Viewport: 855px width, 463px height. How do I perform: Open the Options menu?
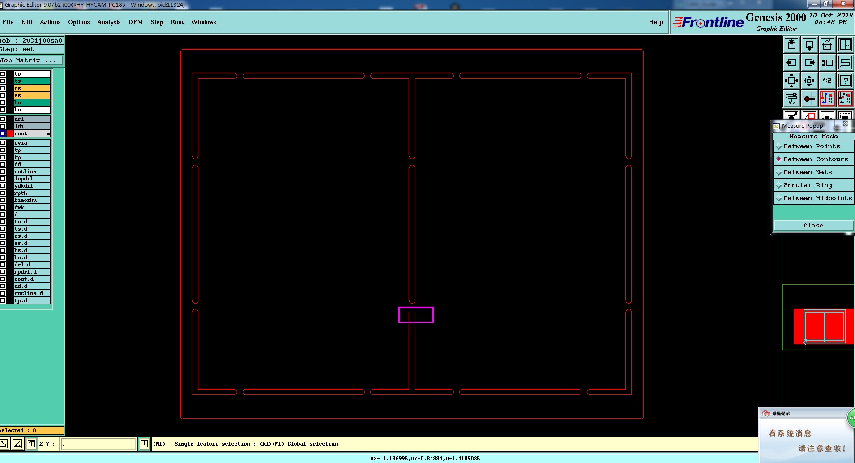click(x=79, y=22)
